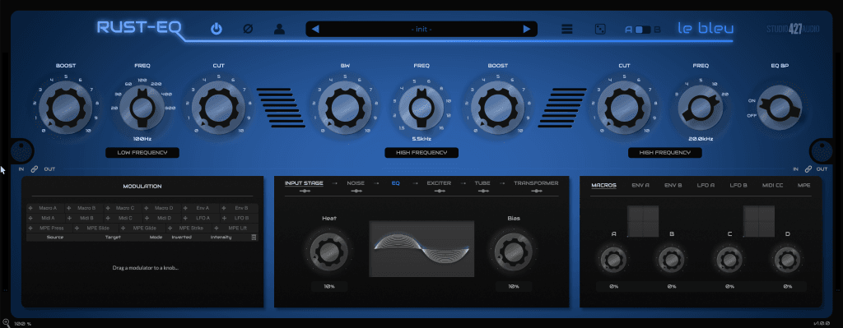This screenshot has height=328, width=843.
Task: Toggle the switch under EXCITER
Action: (439, 191)
